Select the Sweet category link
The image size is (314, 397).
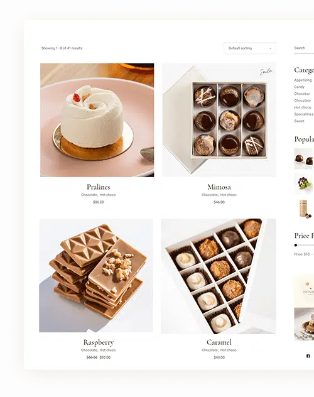299,121
